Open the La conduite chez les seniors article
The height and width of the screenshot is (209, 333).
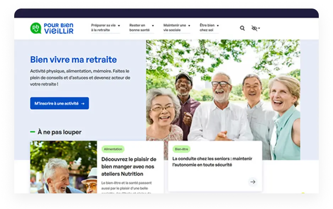point(212,162)
